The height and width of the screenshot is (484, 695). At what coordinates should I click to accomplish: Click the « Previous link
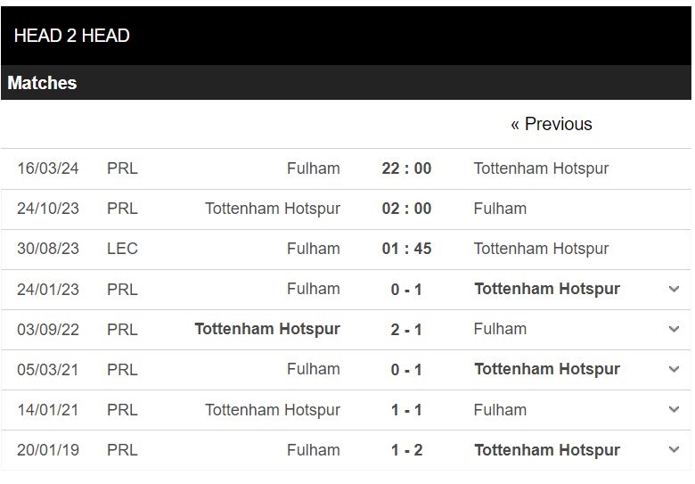pos(552,124)
